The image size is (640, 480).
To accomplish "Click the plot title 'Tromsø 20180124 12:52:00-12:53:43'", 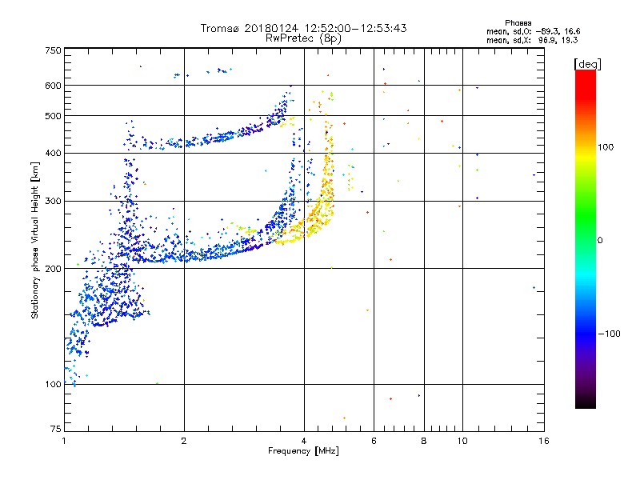I will [303, 28].
